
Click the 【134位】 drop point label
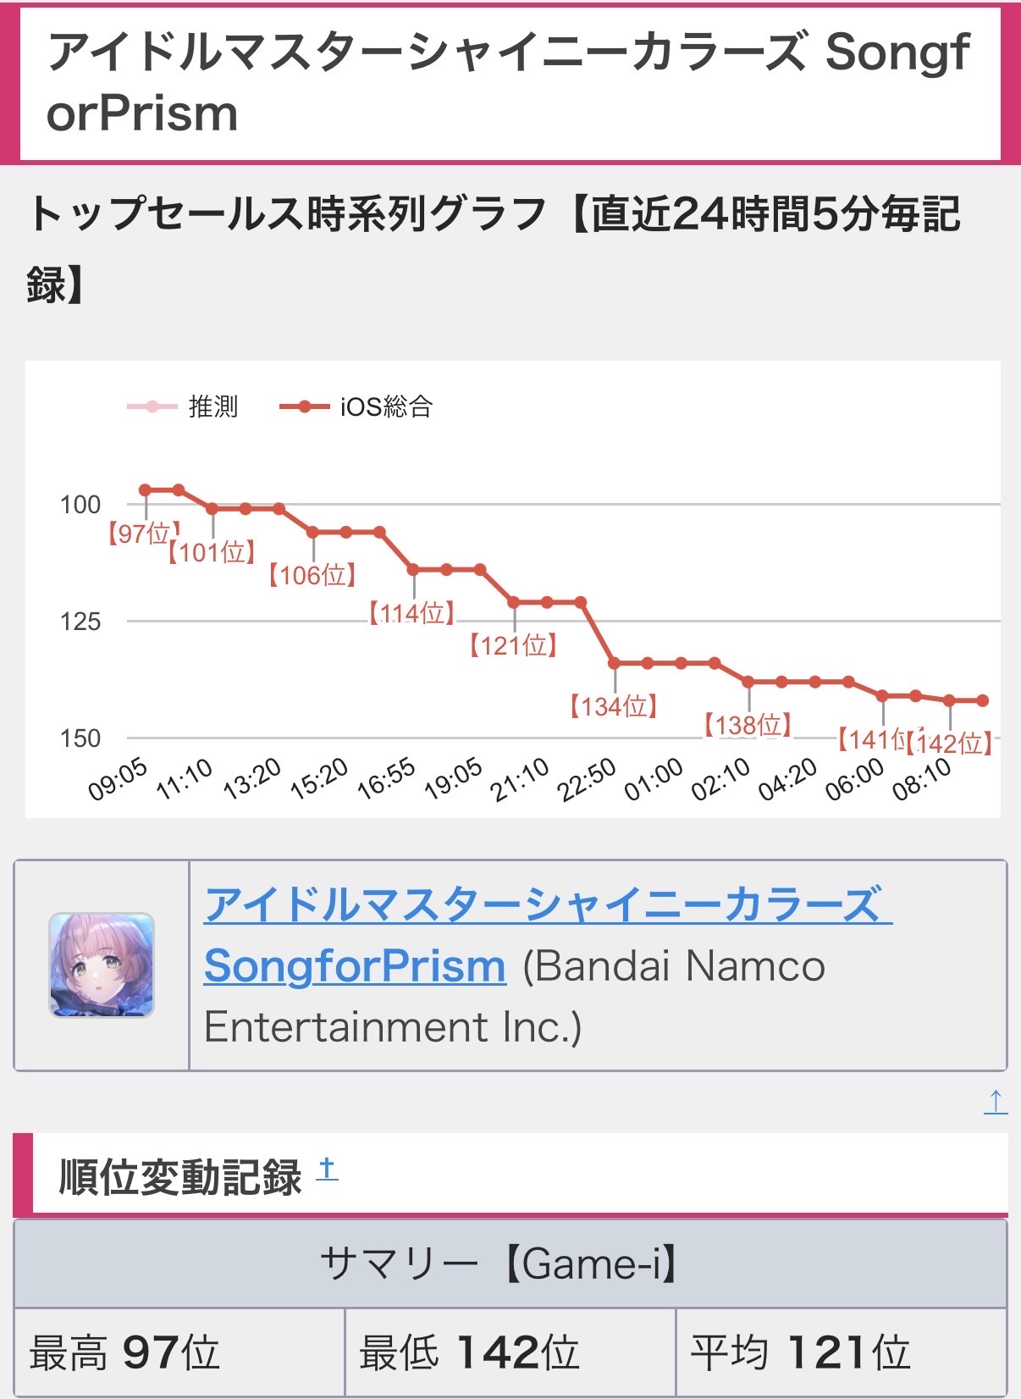pyautogui.click(x=614, y=705)
